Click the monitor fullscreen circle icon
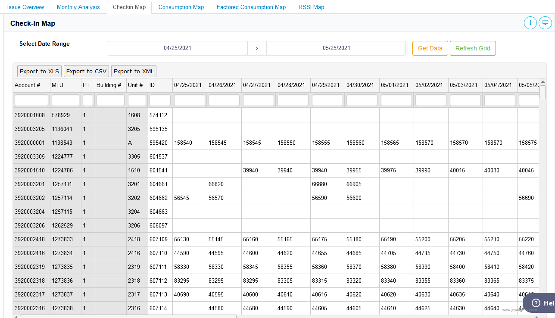Screen dimensions: 555x318 [545, 23]
